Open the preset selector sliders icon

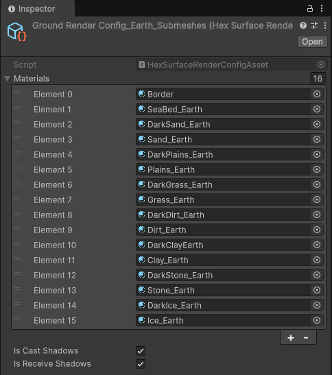click(x=314, y=25)
